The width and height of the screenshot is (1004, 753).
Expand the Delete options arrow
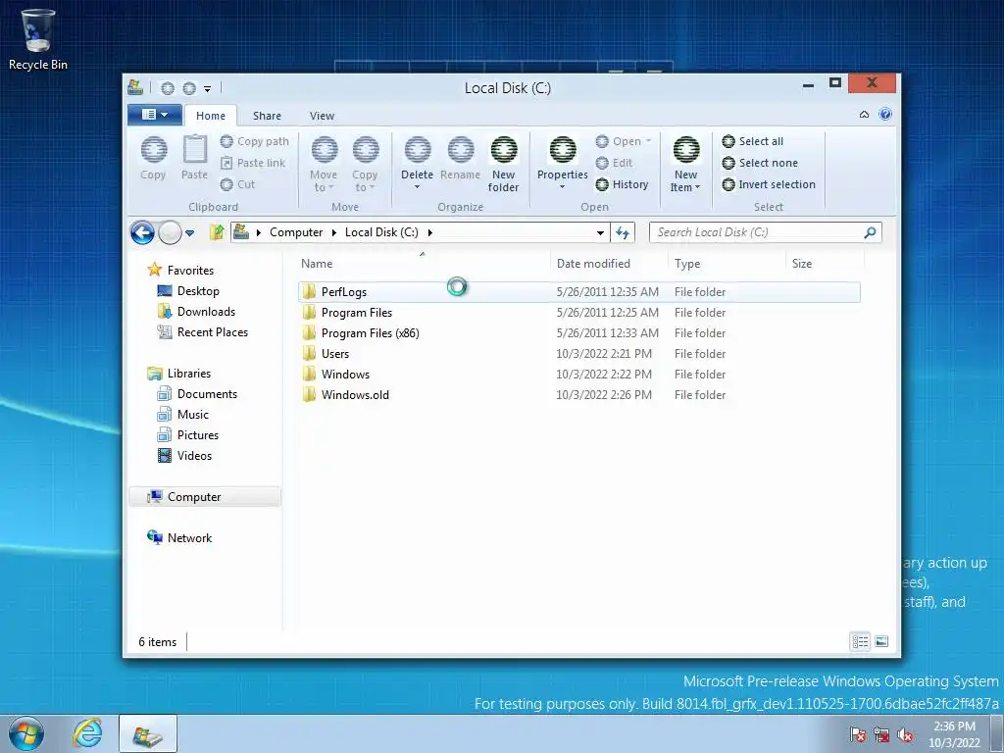[417, 187]
